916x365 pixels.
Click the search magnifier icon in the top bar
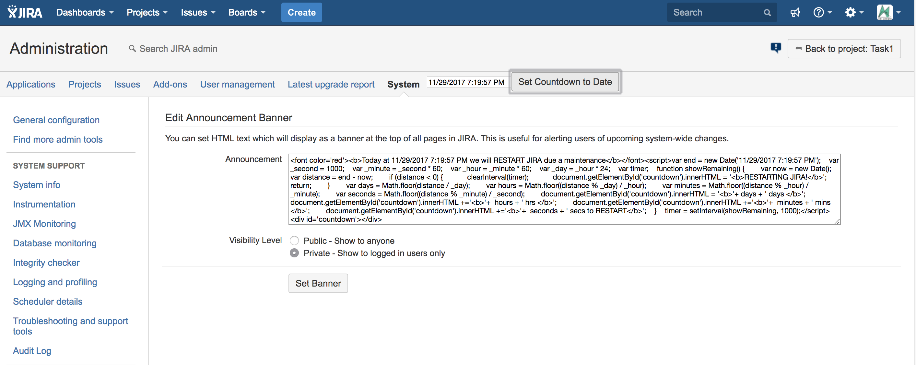tap(767, 13)
